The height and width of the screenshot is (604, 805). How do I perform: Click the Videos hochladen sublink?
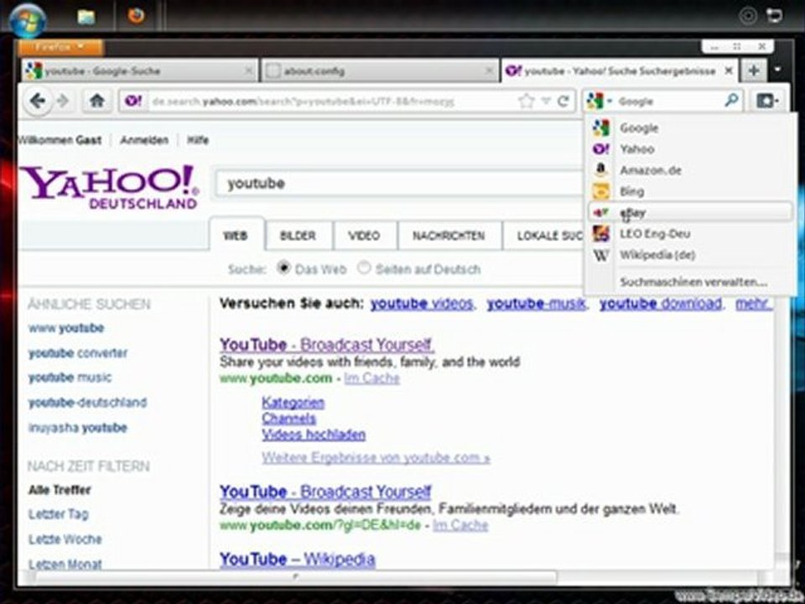[314, 435]
